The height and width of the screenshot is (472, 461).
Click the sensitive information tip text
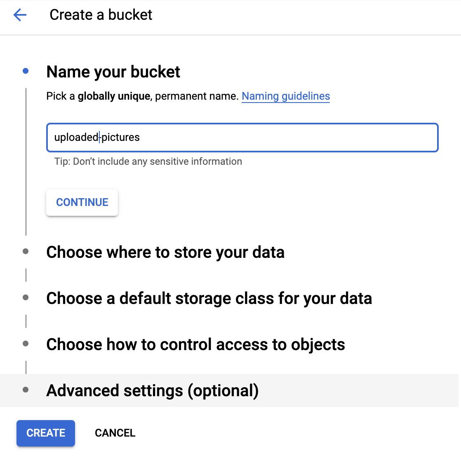coord(148,161)
